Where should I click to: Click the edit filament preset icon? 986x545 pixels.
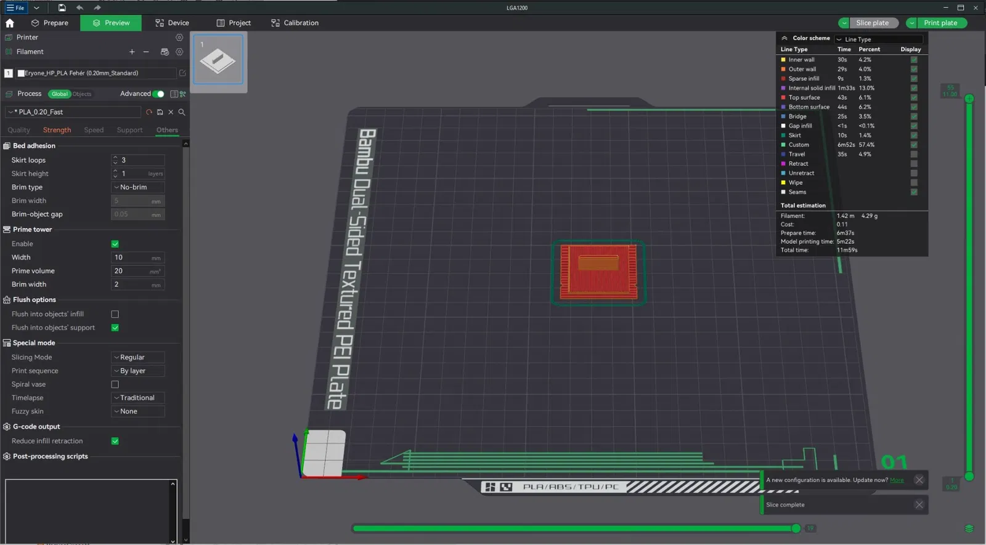(182, 73)
